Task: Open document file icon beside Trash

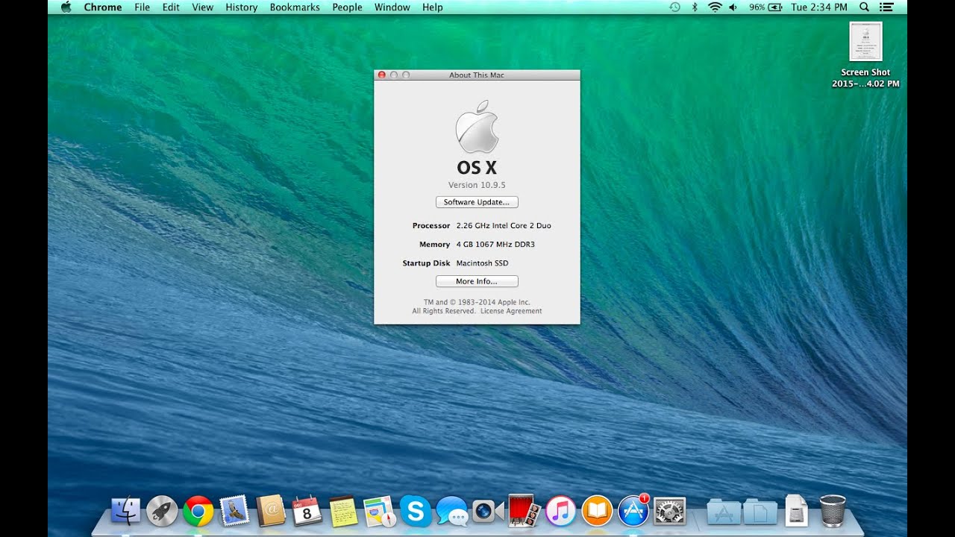Action: coord(796,511)
